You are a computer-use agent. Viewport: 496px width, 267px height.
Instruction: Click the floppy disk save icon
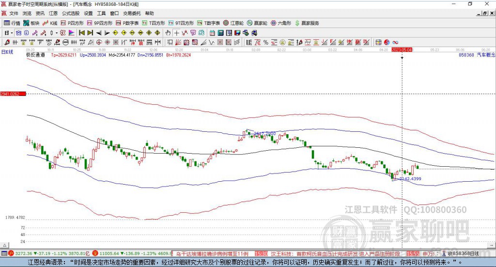237,33
